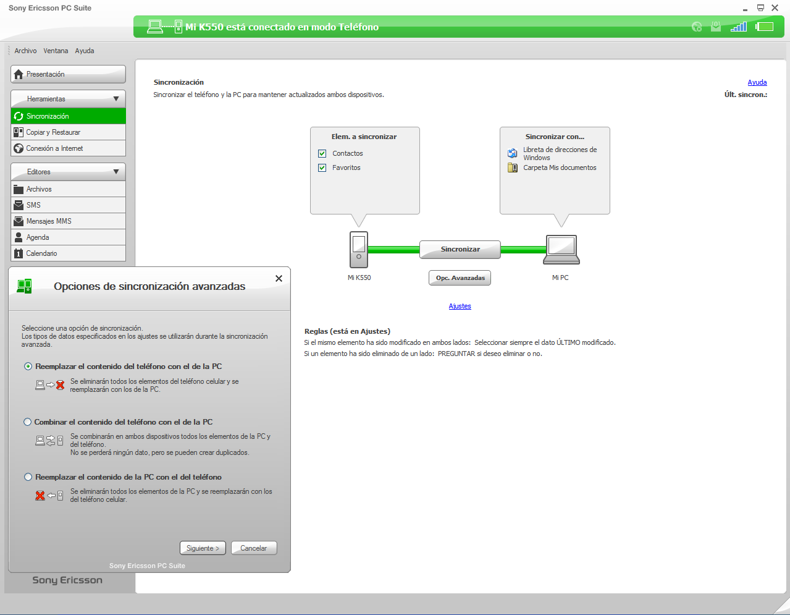Click the Presentación sidebar button
Image resolution: width=790 pixels, height=615 pixels.
point(68,74)
